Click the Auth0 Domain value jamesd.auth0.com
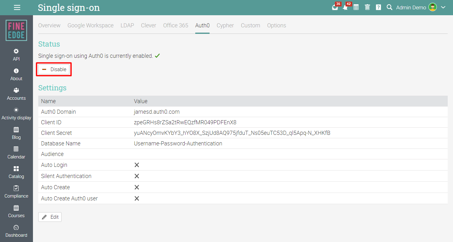 coord(157,112)
